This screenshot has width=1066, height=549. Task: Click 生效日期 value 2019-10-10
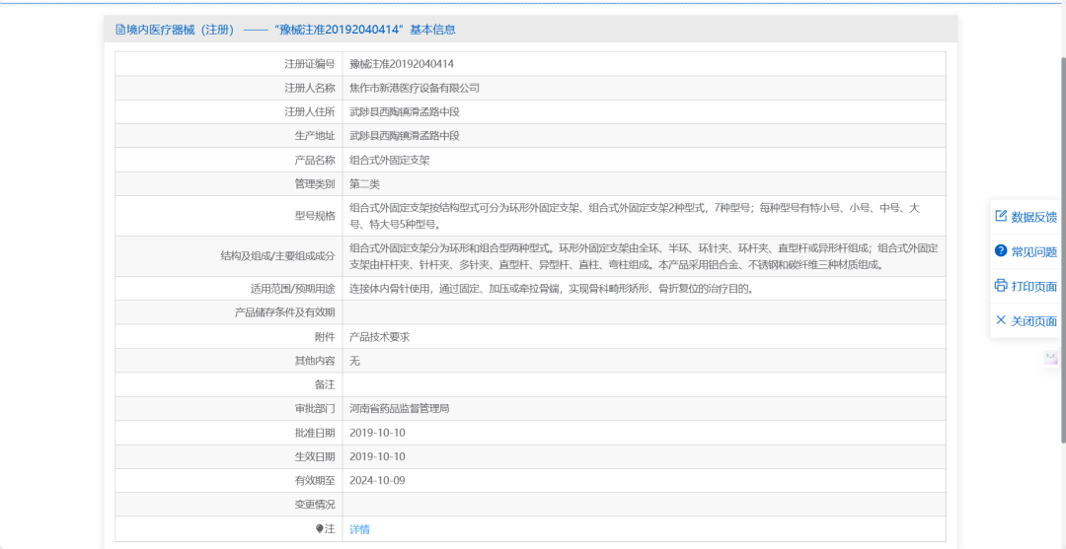[377, 456]
